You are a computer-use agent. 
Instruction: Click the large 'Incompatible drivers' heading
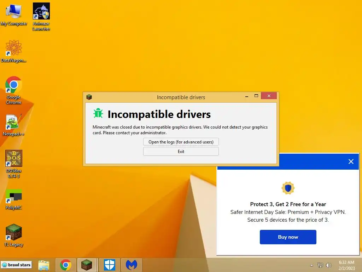click(159, 114)
